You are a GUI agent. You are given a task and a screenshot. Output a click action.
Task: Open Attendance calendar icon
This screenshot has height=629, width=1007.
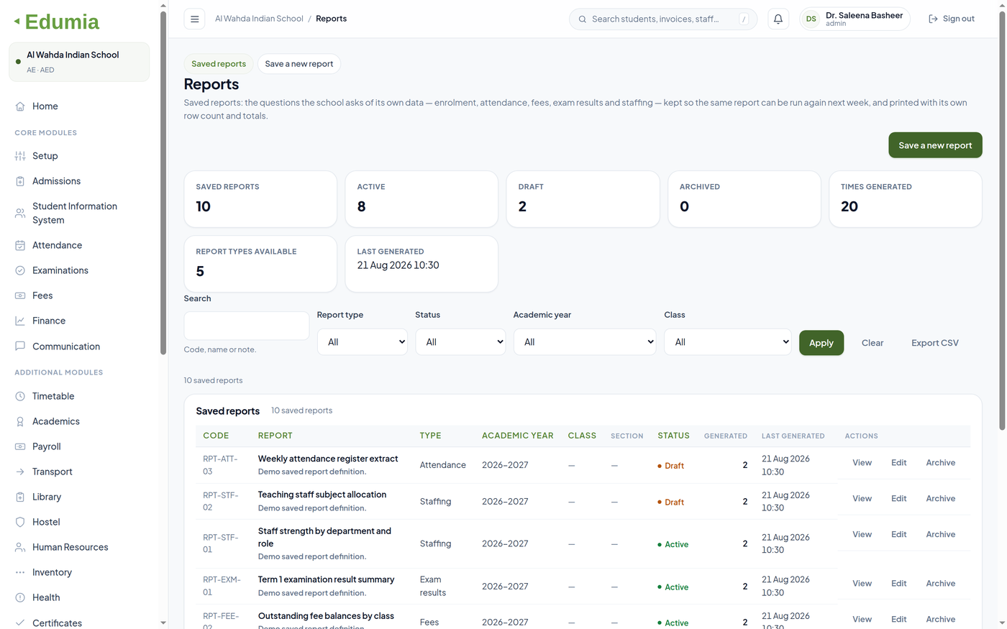[x=20, y=245]
